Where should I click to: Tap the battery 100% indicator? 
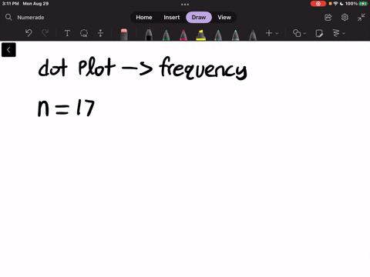point(356,4)
